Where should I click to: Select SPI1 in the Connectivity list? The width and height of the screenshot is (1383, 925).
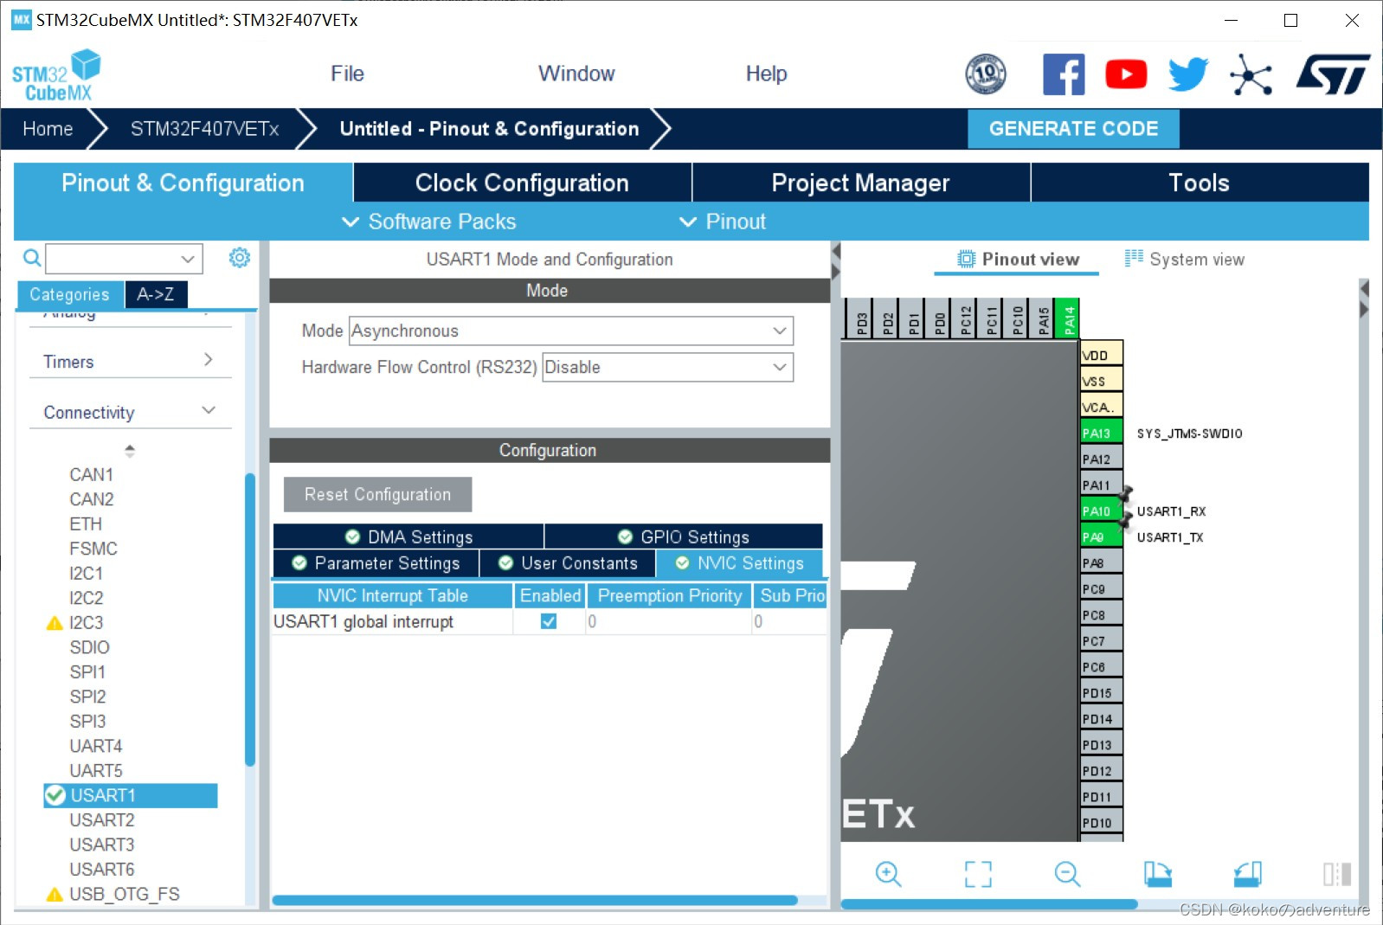[x=87, y=671]
